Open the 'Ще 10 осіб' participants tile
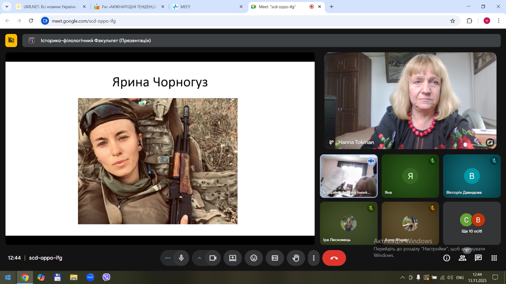The height and width of the screenshot is (284, 506). point(472,223)
